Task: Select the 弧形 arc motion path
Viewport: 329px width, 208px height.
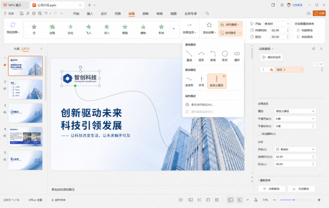Action: click(x=201, y=56)
